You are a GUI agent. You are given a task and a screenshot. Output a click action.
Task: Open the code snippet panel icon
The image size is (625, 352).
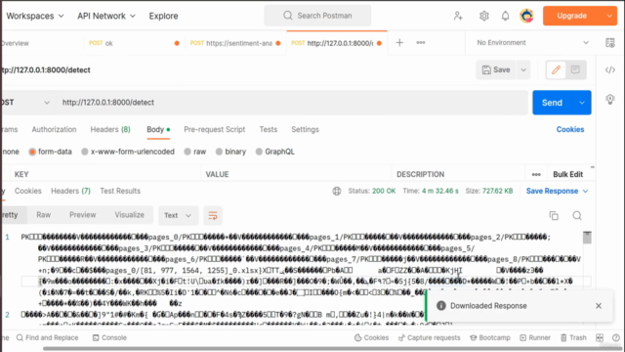609,69
